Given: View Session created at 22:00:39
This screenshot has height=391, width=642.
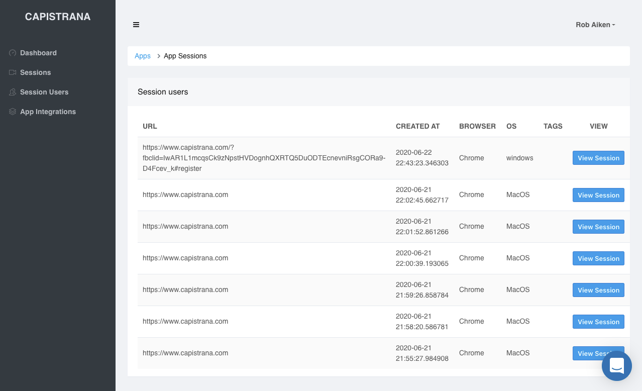Looking at the screenshot, I should pyautogui.click(x=598, y=258).
